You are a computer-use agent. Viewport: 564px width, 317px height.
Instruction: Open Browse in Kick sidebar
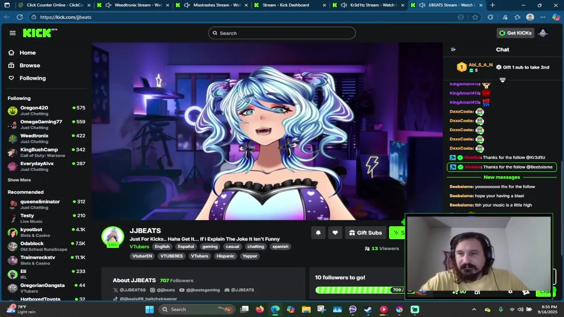click(x=30, y=65)
